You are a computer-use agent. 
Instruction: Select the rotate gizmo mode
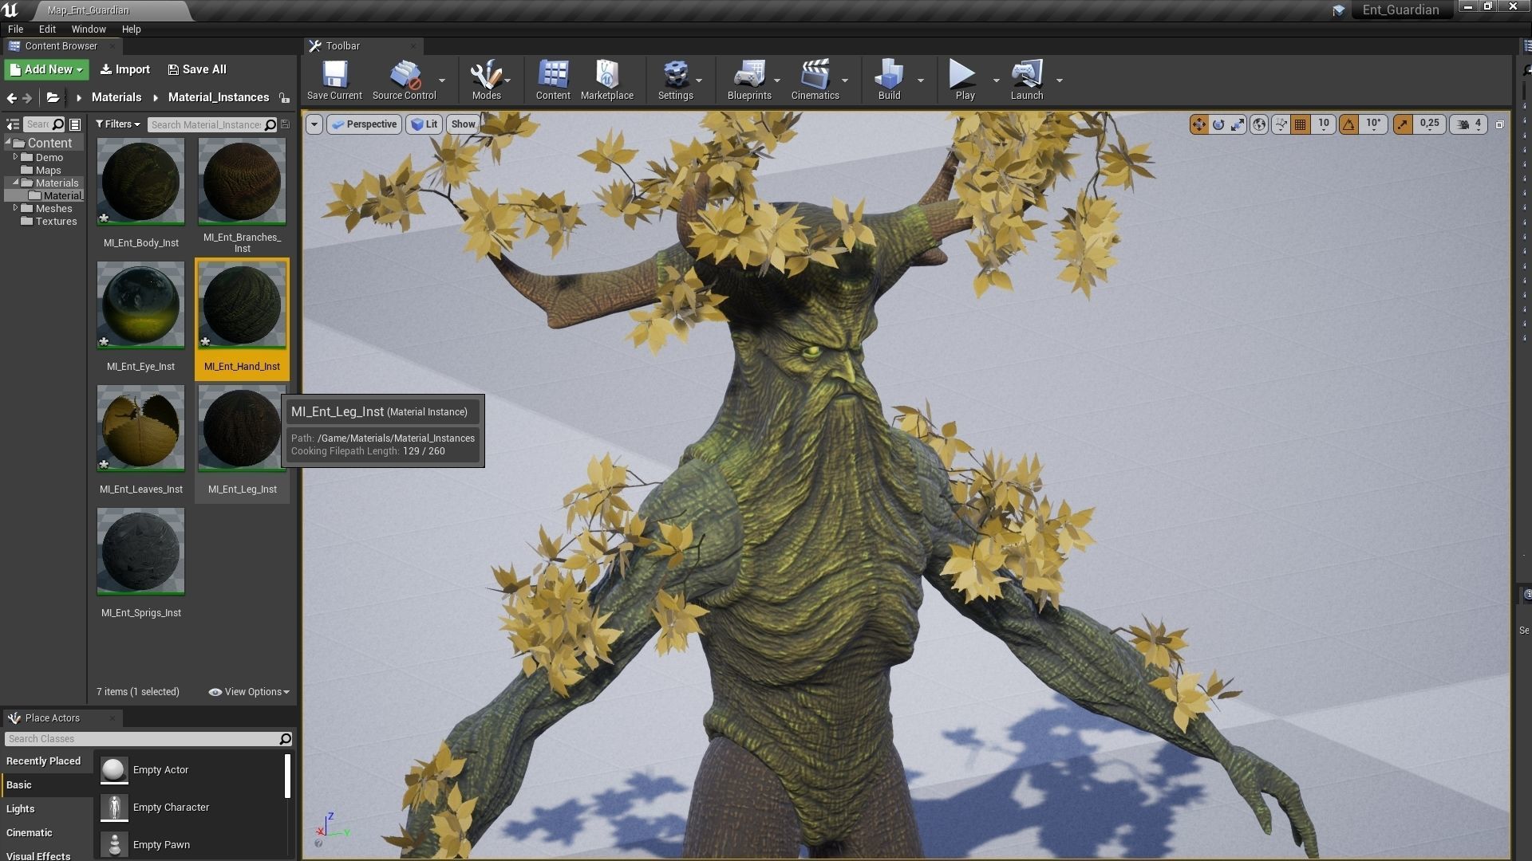pos(1218,124)
